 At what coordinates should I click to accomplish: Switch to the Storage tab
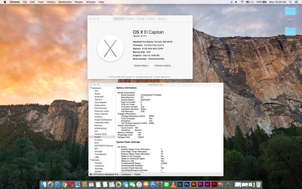click(x=141, y=19)
